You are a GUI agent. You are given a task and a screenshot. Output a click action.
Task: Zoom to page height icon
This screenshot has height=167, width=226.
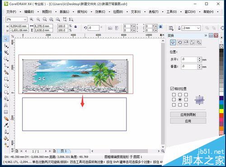coord(71,19)
